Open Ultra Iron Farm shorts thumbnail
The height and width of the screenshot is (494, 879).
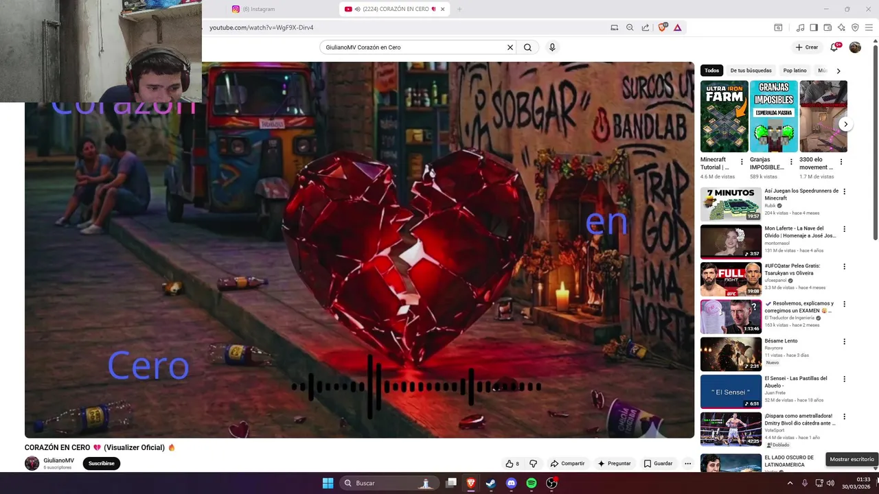724,116
